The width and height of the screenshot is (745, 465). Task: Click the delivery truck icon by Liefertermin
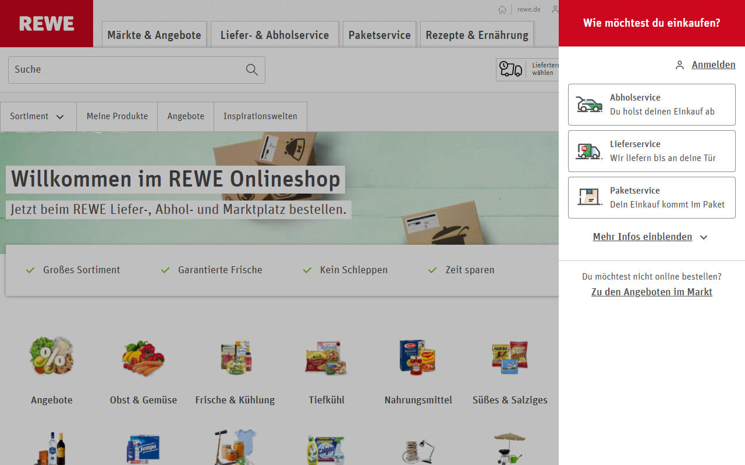511,69
